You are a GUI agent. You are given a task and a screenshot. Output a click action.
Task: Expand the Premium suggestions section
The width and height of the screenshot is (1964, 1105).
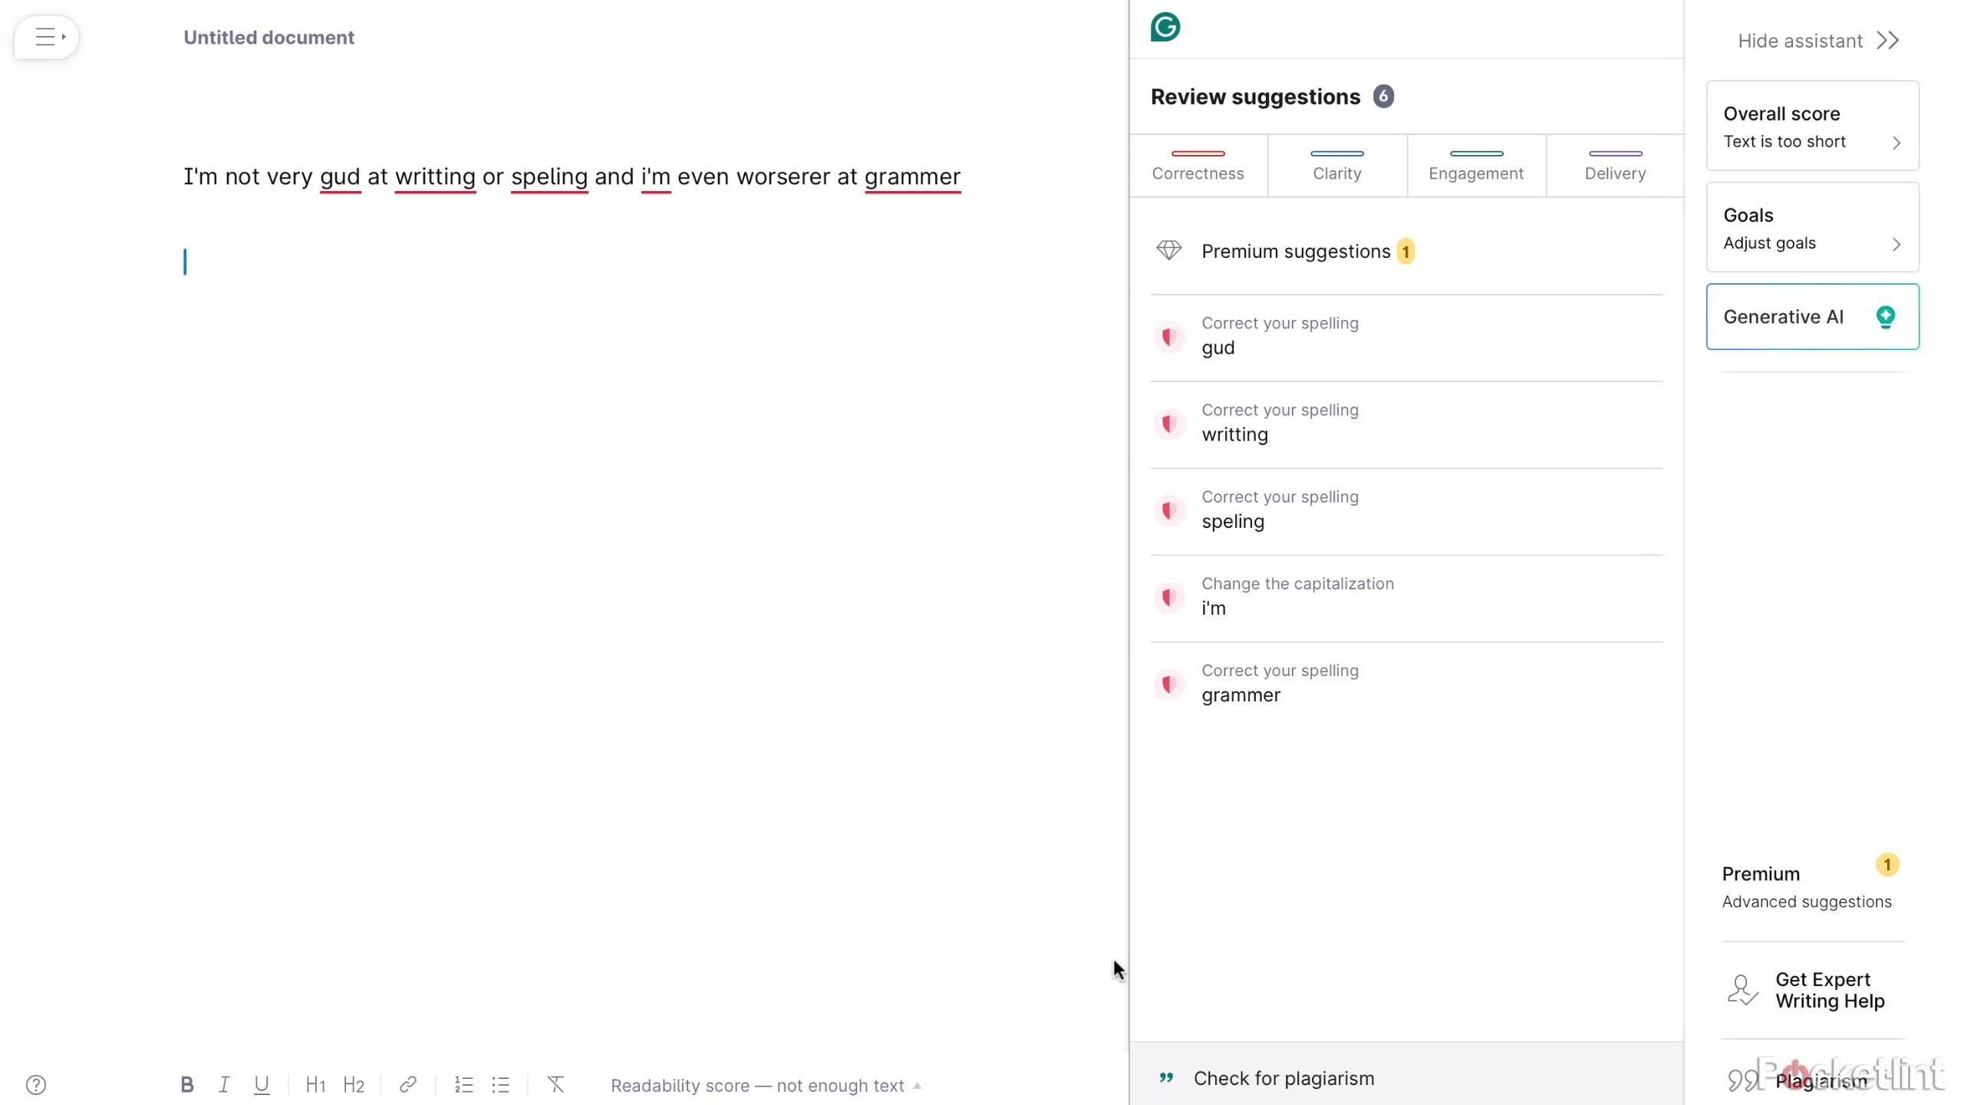[x=1297, y=251]
